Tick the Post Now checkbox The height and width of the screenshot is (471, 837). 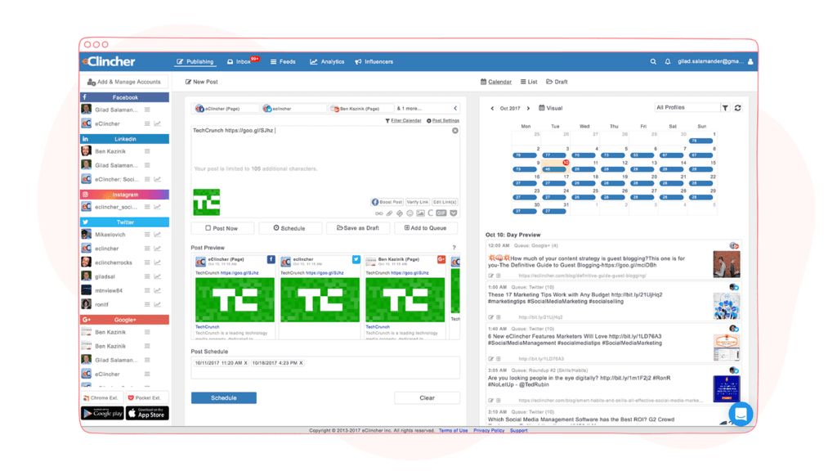pos(208,228)
